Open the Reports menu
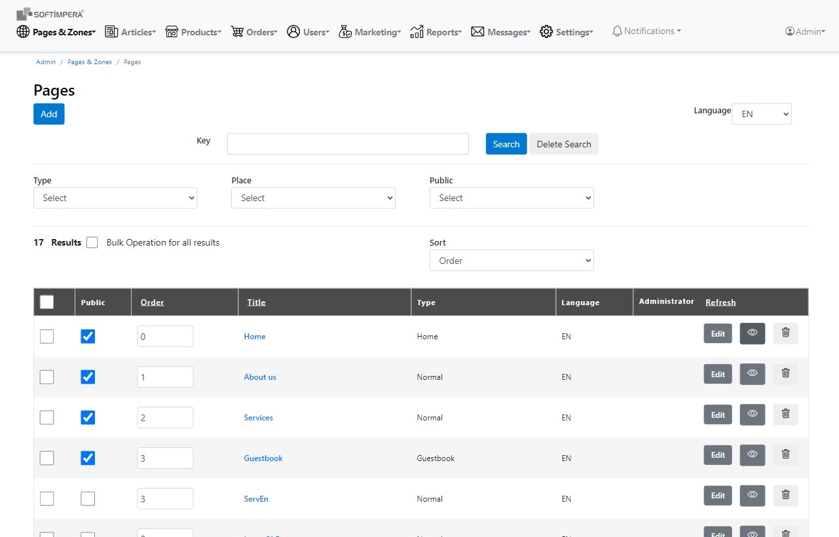The width and height of the screenshot is (839, 537). click(x=436, y=31)
